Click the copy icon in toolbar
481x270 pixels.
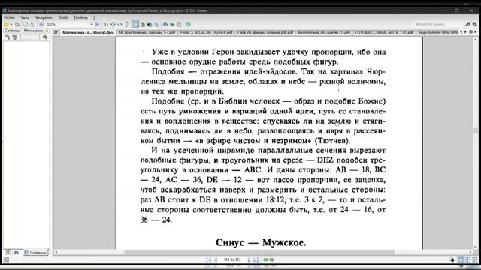point(156,24)
